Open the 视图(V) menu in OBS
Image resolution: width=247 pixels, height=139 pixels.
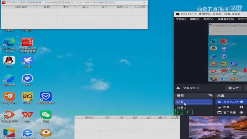[x=208, y=19]
